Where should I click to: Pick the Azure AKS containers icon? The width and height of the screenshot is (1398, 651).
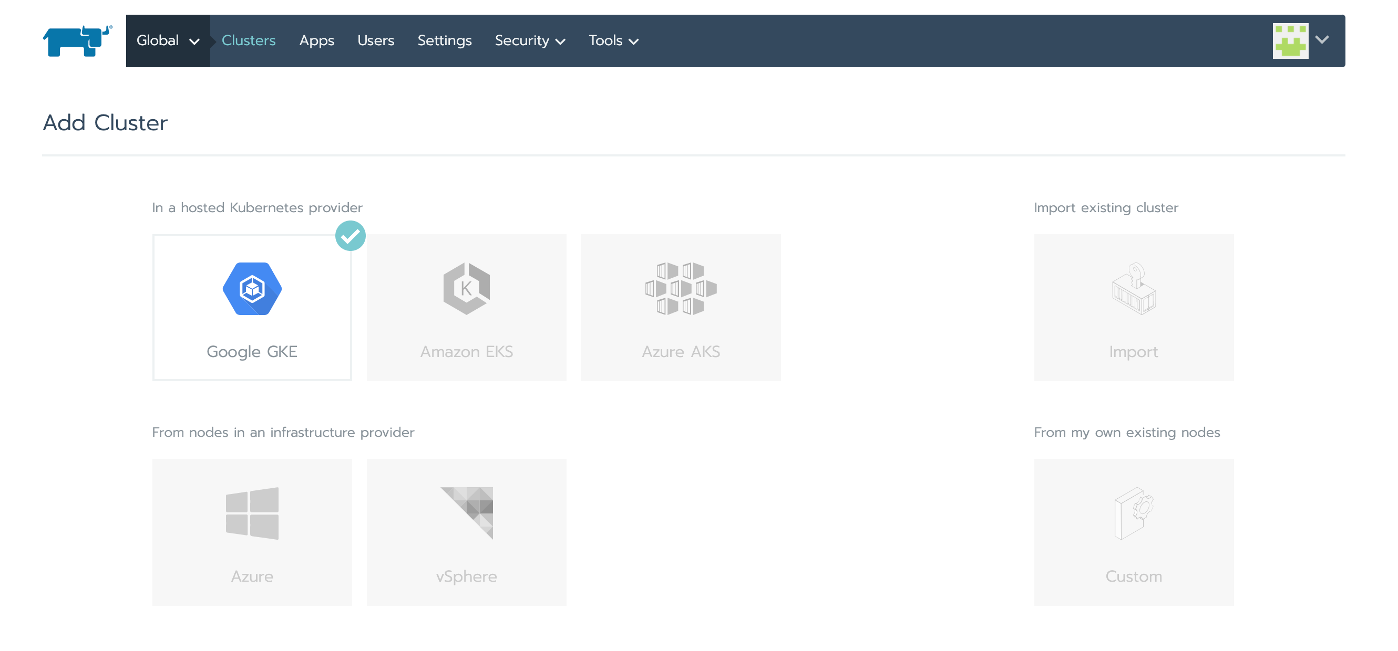[681, 289]
